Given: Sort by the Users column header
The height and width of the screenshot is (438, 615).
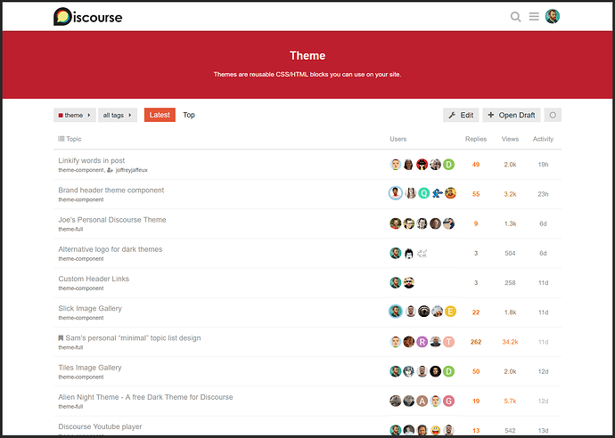Looking at the screenshot, I should click(x=398, y=139).
